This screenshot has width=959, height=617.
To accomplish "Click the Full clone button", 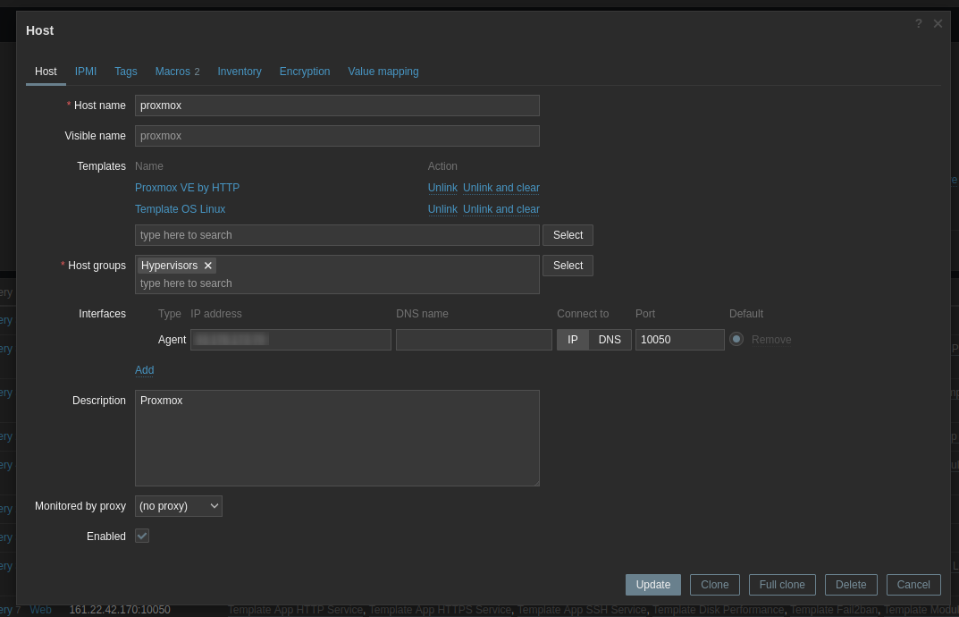I will (x=782, y=585).
